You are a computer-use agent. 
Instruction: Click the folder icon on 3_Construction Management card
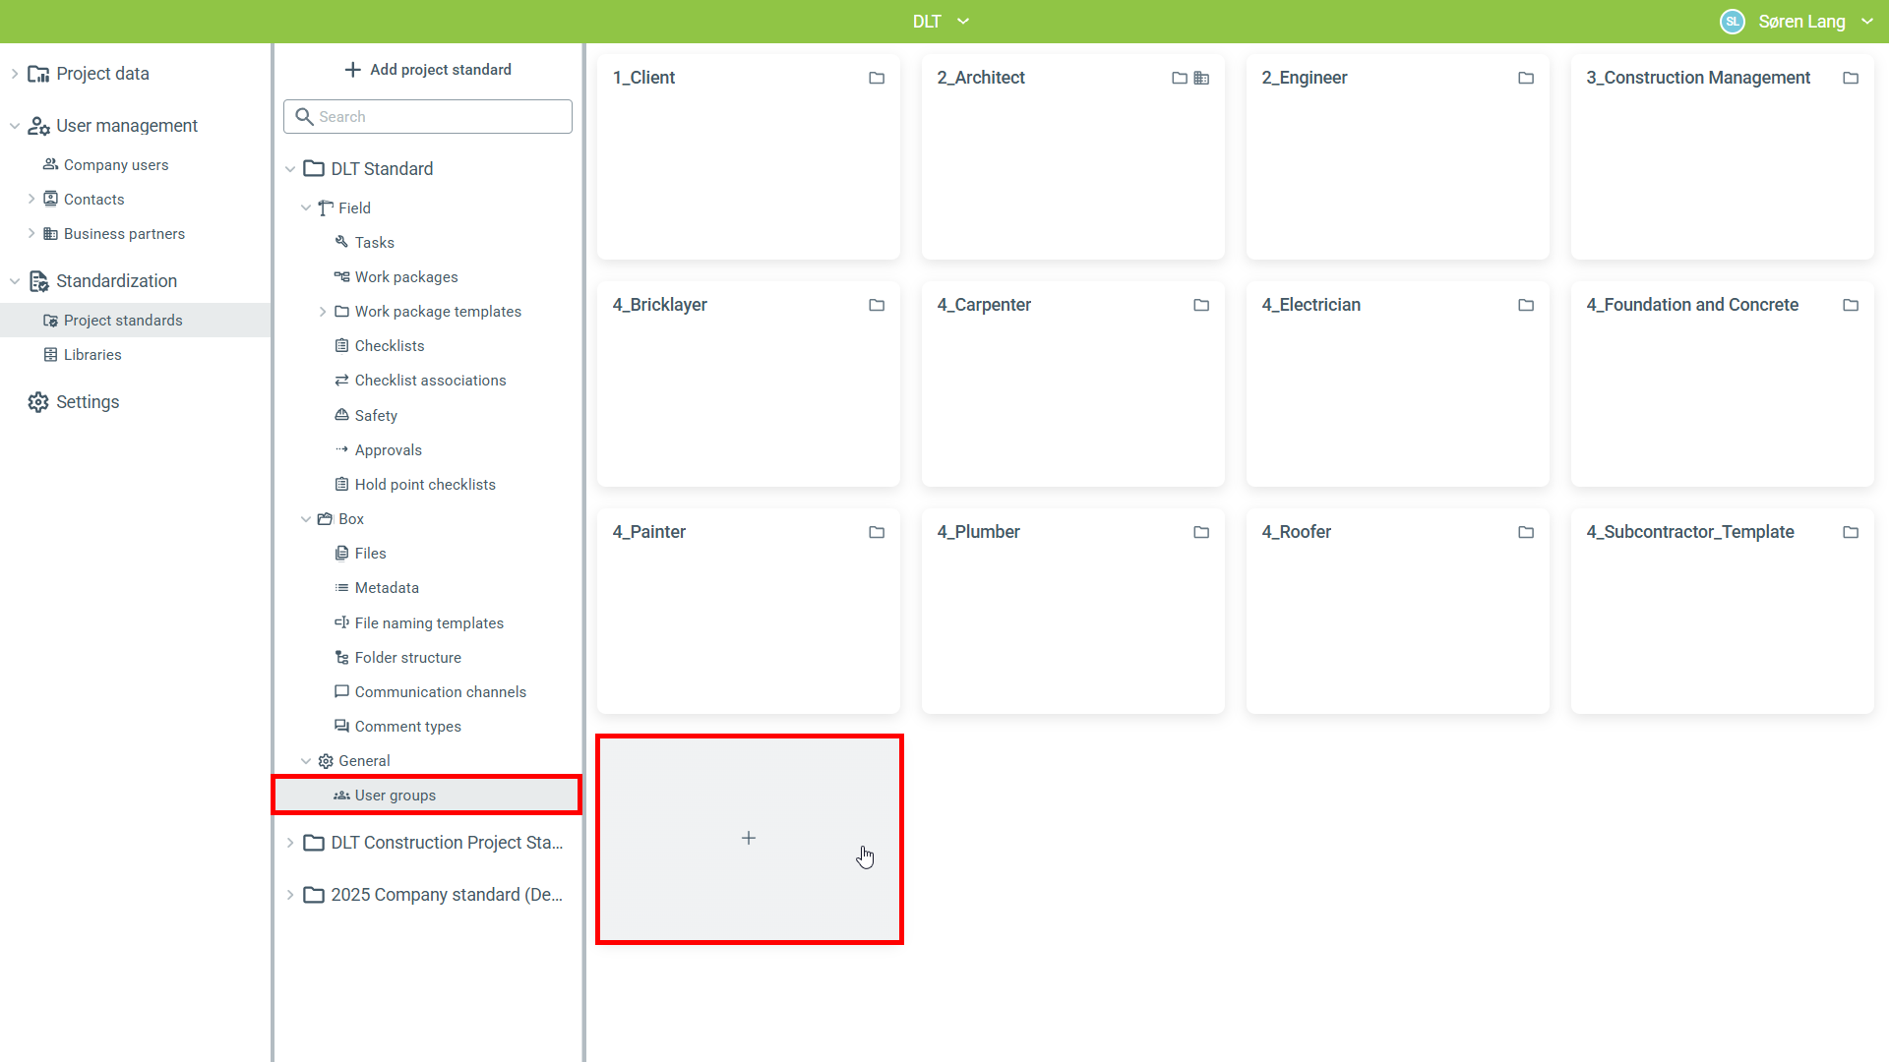[x=1851, y=78]
